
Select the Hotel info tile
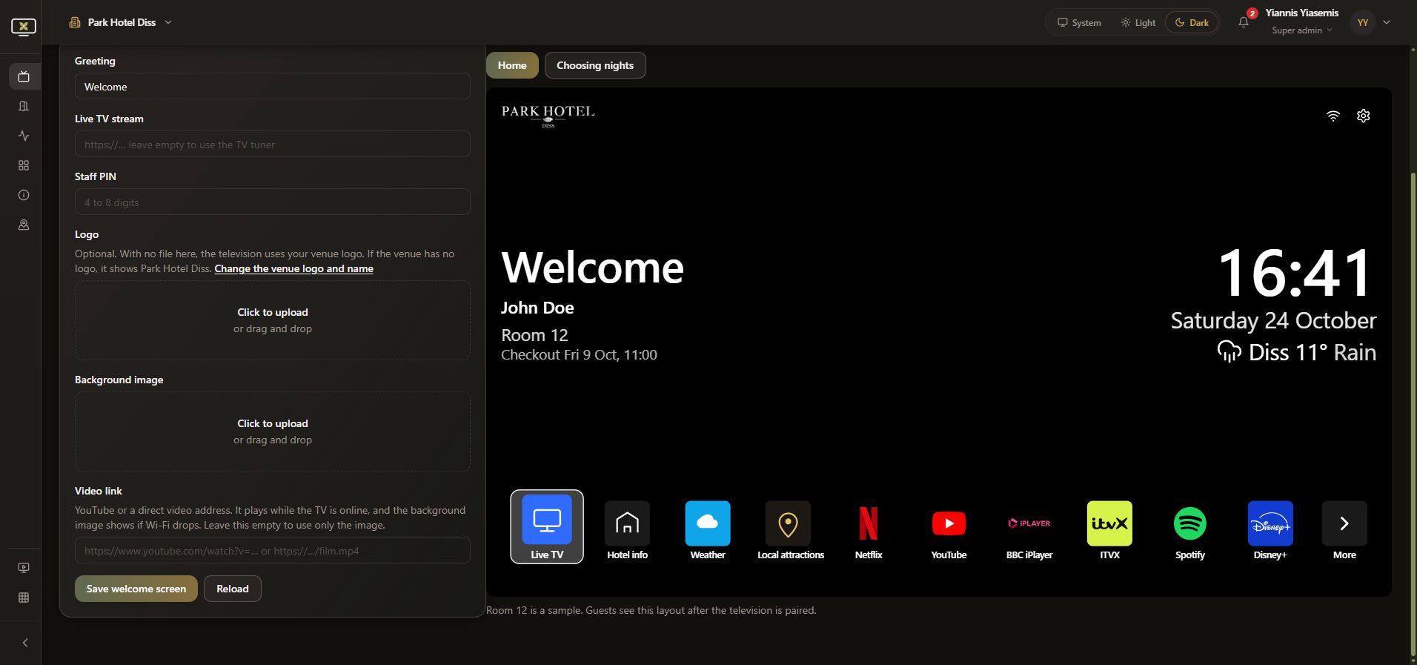627,530
